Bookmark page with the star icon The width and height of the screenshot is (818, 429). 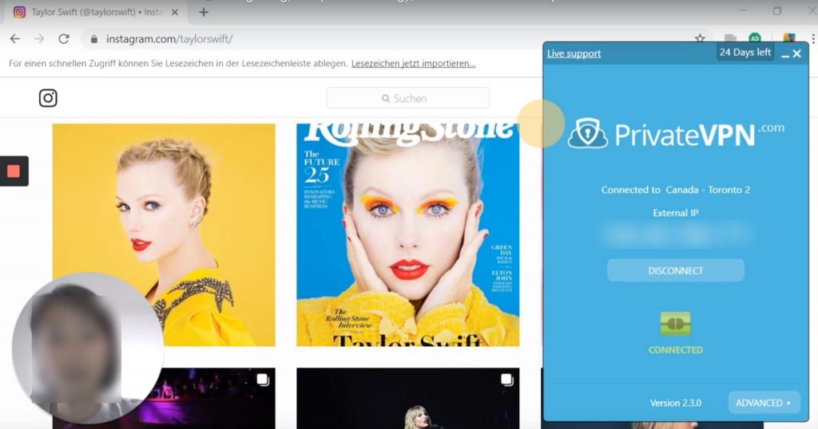(700, 38)
